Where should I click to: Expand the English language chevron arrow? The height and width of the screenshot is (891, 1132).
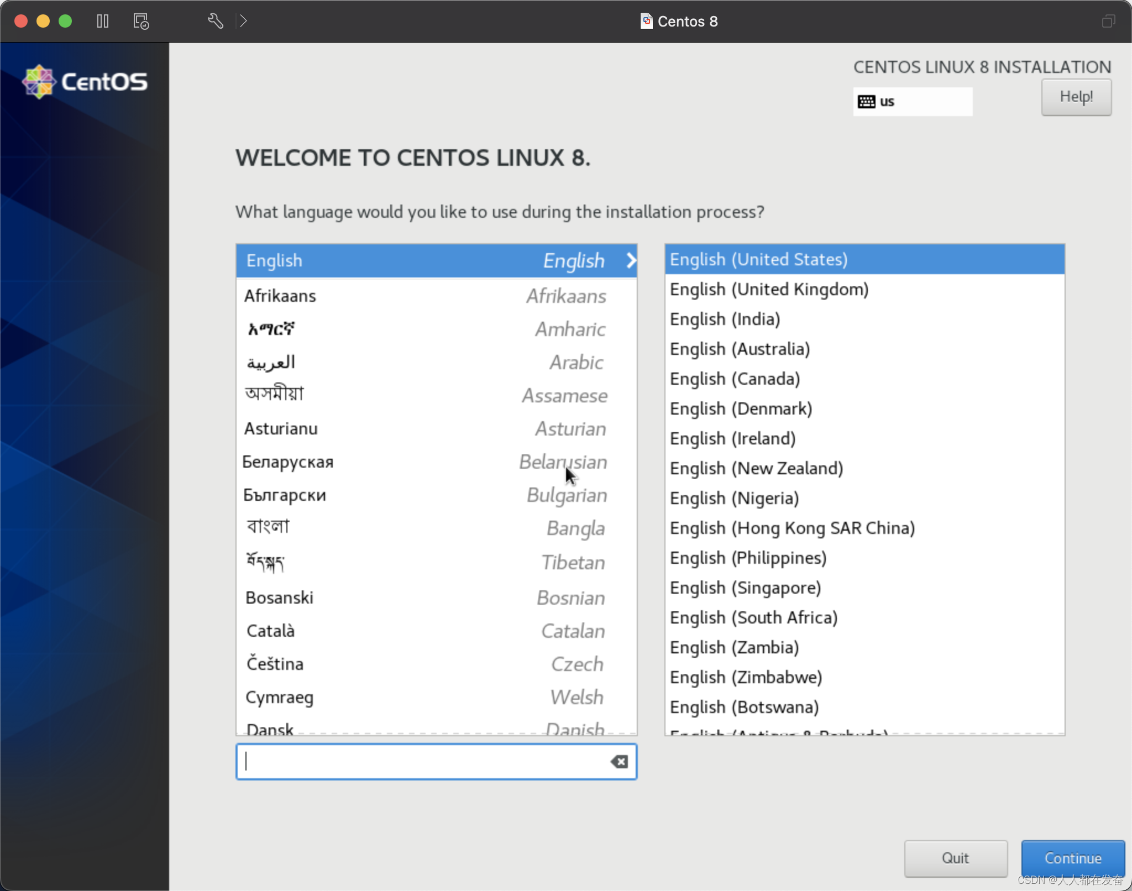[x=631, y=260]
